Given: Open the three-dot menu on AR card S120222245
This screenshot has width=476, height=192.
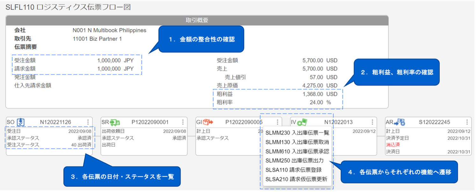Looking at the screenshot, I should [x=466, y=121].
